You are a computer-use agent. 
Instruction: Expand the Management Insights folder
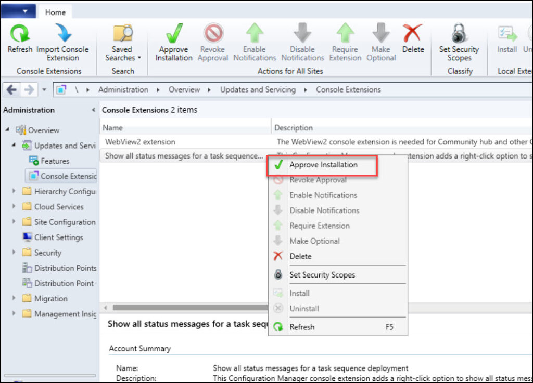click(14, 313)
